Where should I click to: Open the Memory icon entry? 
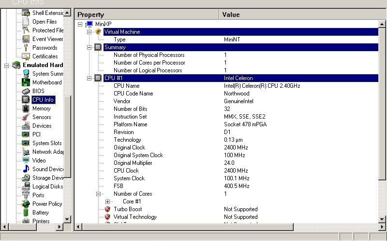[x=26, y=108]
